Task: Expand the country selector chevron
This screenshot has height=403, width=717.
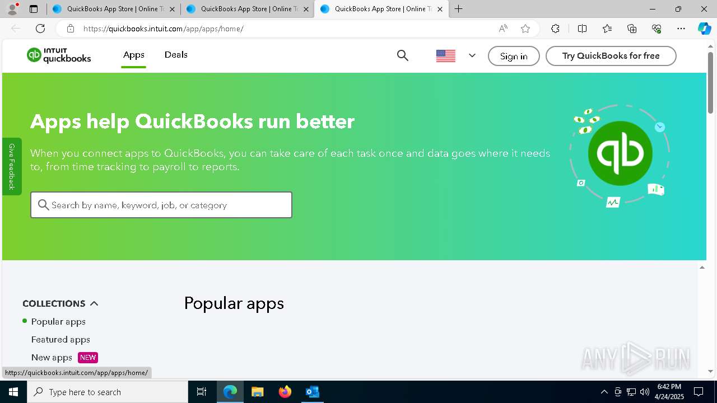Action: [472, 55]
